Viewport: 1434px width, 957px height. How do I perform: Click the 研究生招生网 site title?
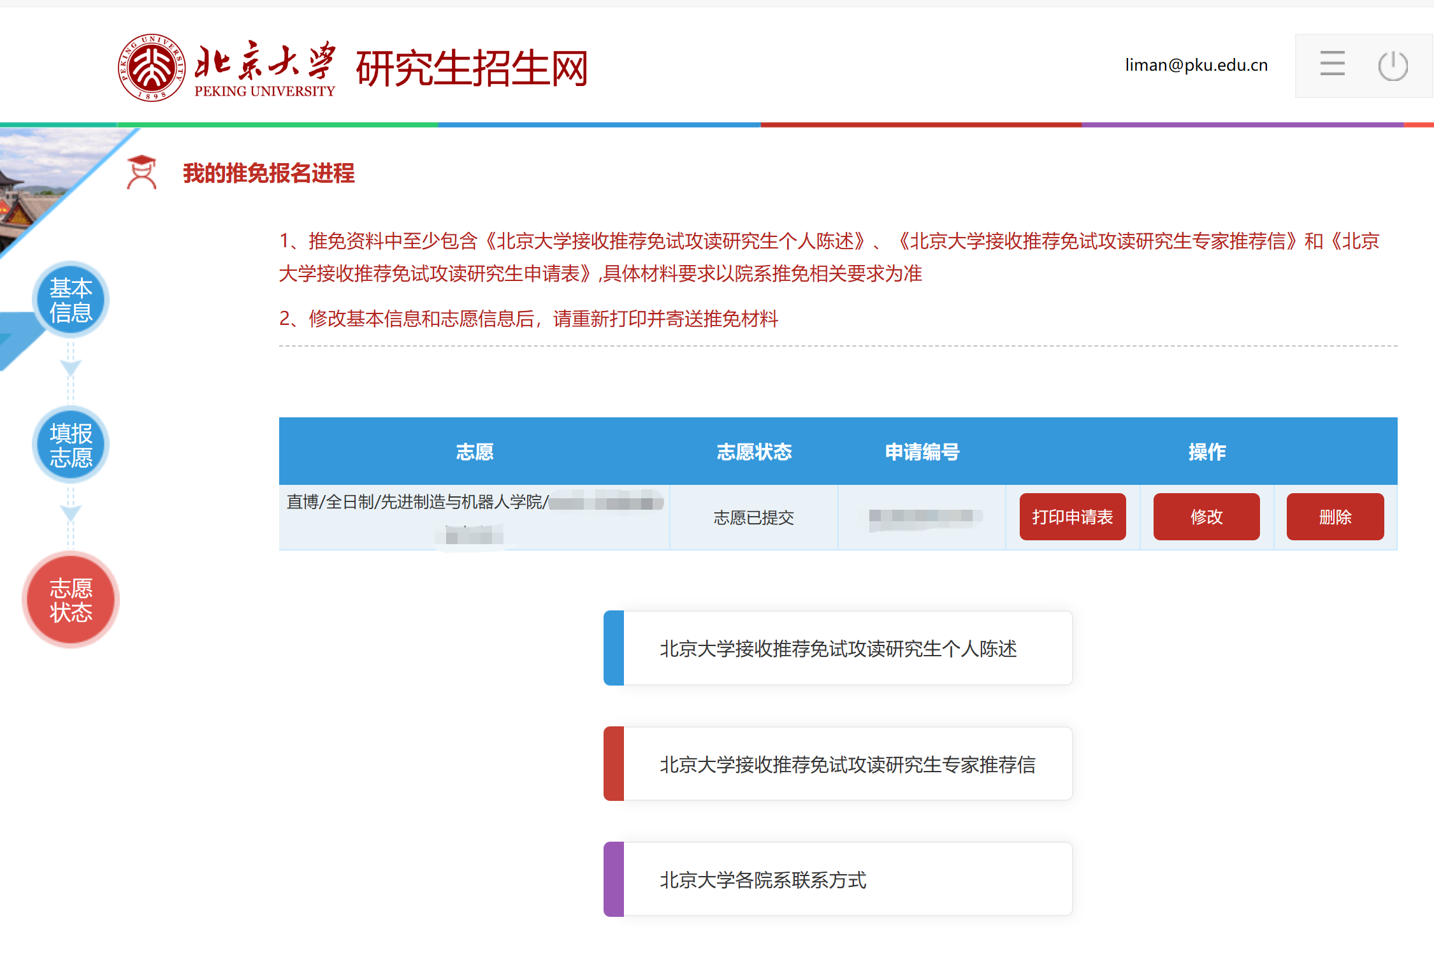(472, 68)
